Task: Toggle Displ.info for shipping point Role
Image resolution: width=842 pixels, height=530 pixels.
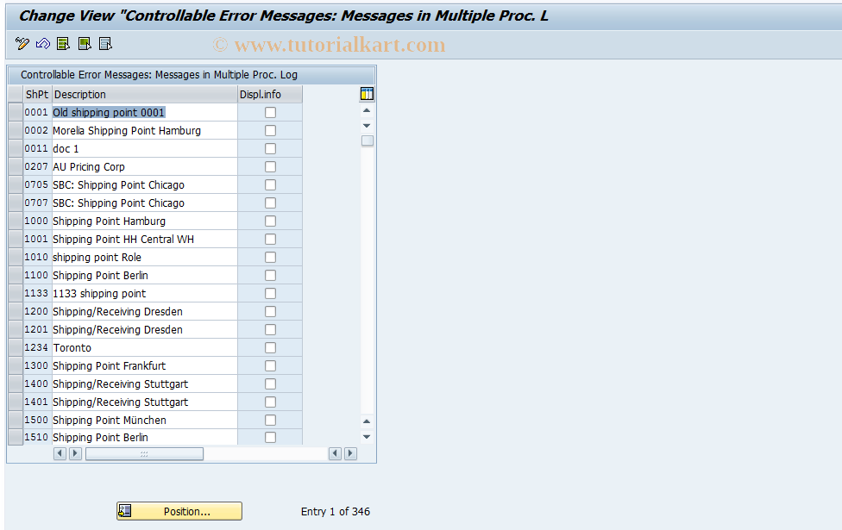Action: 271,258
